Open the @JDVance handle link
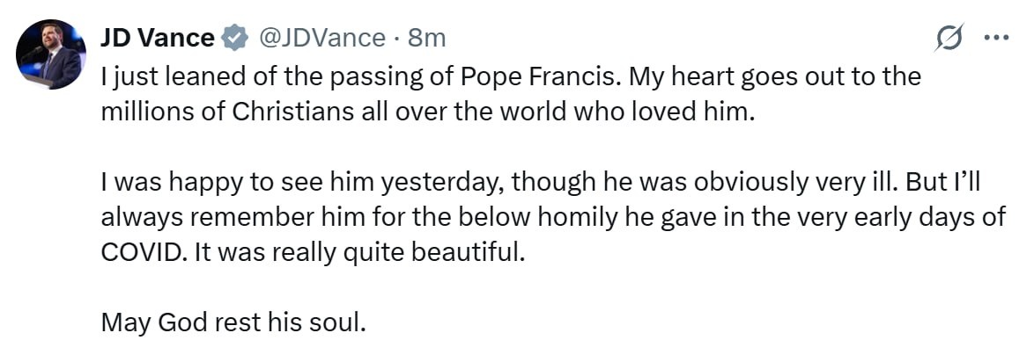Screen dimensions: 1034x362 (x=321, y=38)
